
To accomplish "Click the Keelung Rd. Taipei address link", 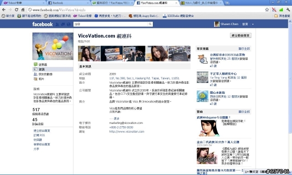I will click(144, 78).
